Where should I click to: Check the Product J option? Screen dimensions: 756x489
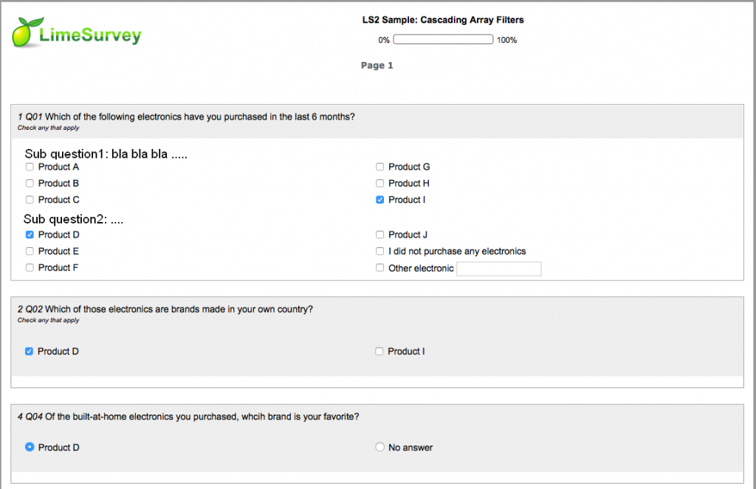point(379,235)
